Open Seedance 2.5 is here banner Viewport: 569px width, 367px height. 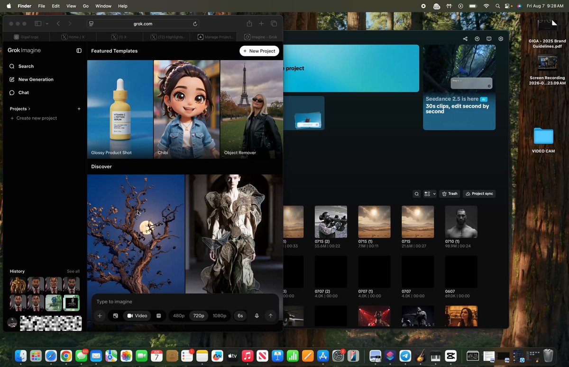459,87
